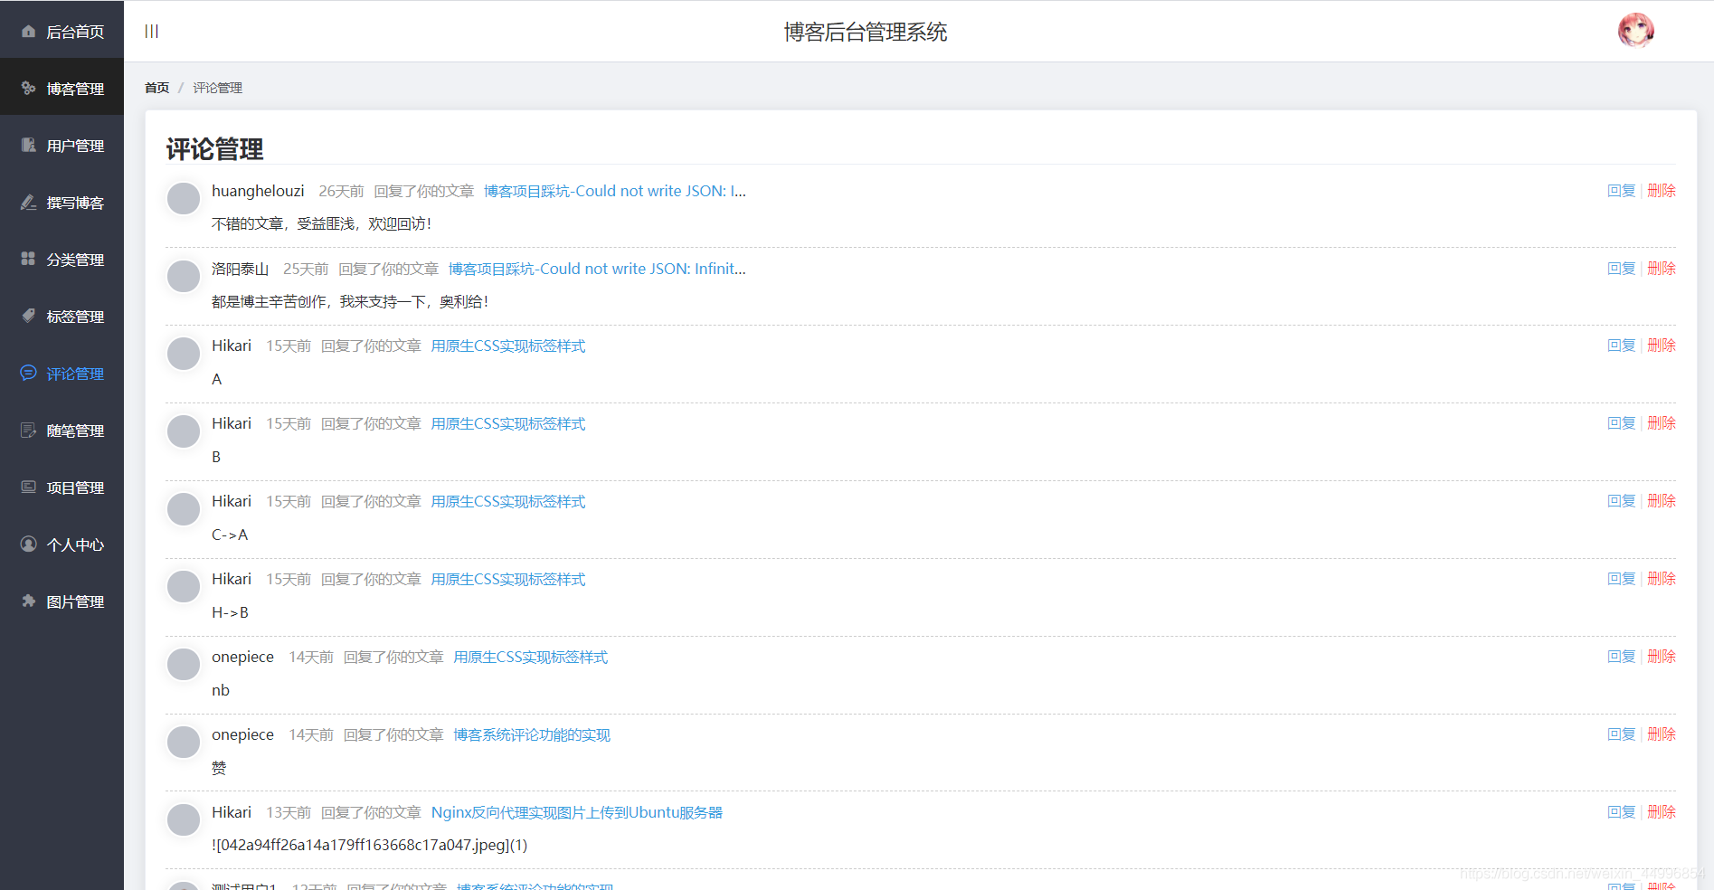Click the avatar of Hikari's jpeg comment

point(184,820)
